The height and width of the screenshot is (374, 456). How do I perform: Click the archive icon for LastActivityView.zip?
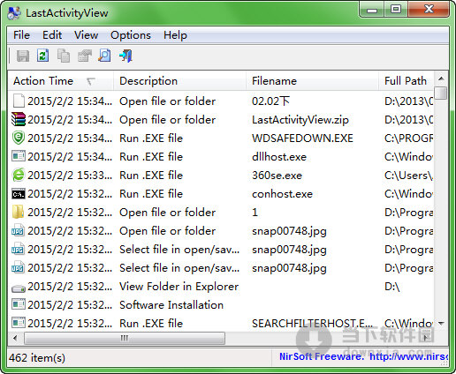(19, 119)
